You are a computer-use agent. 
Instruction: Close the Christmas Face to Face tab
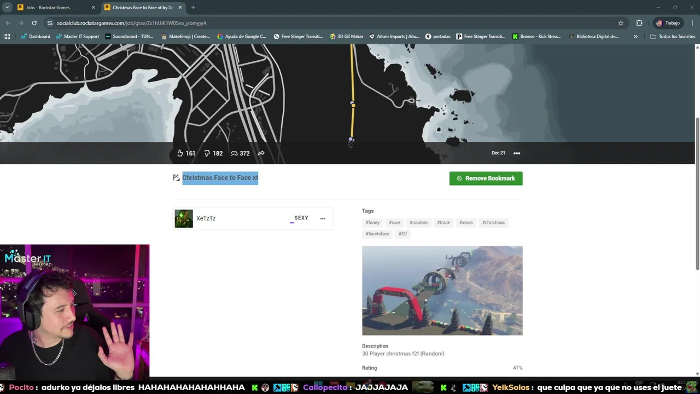pyautogui.click(x=180, y=8)
